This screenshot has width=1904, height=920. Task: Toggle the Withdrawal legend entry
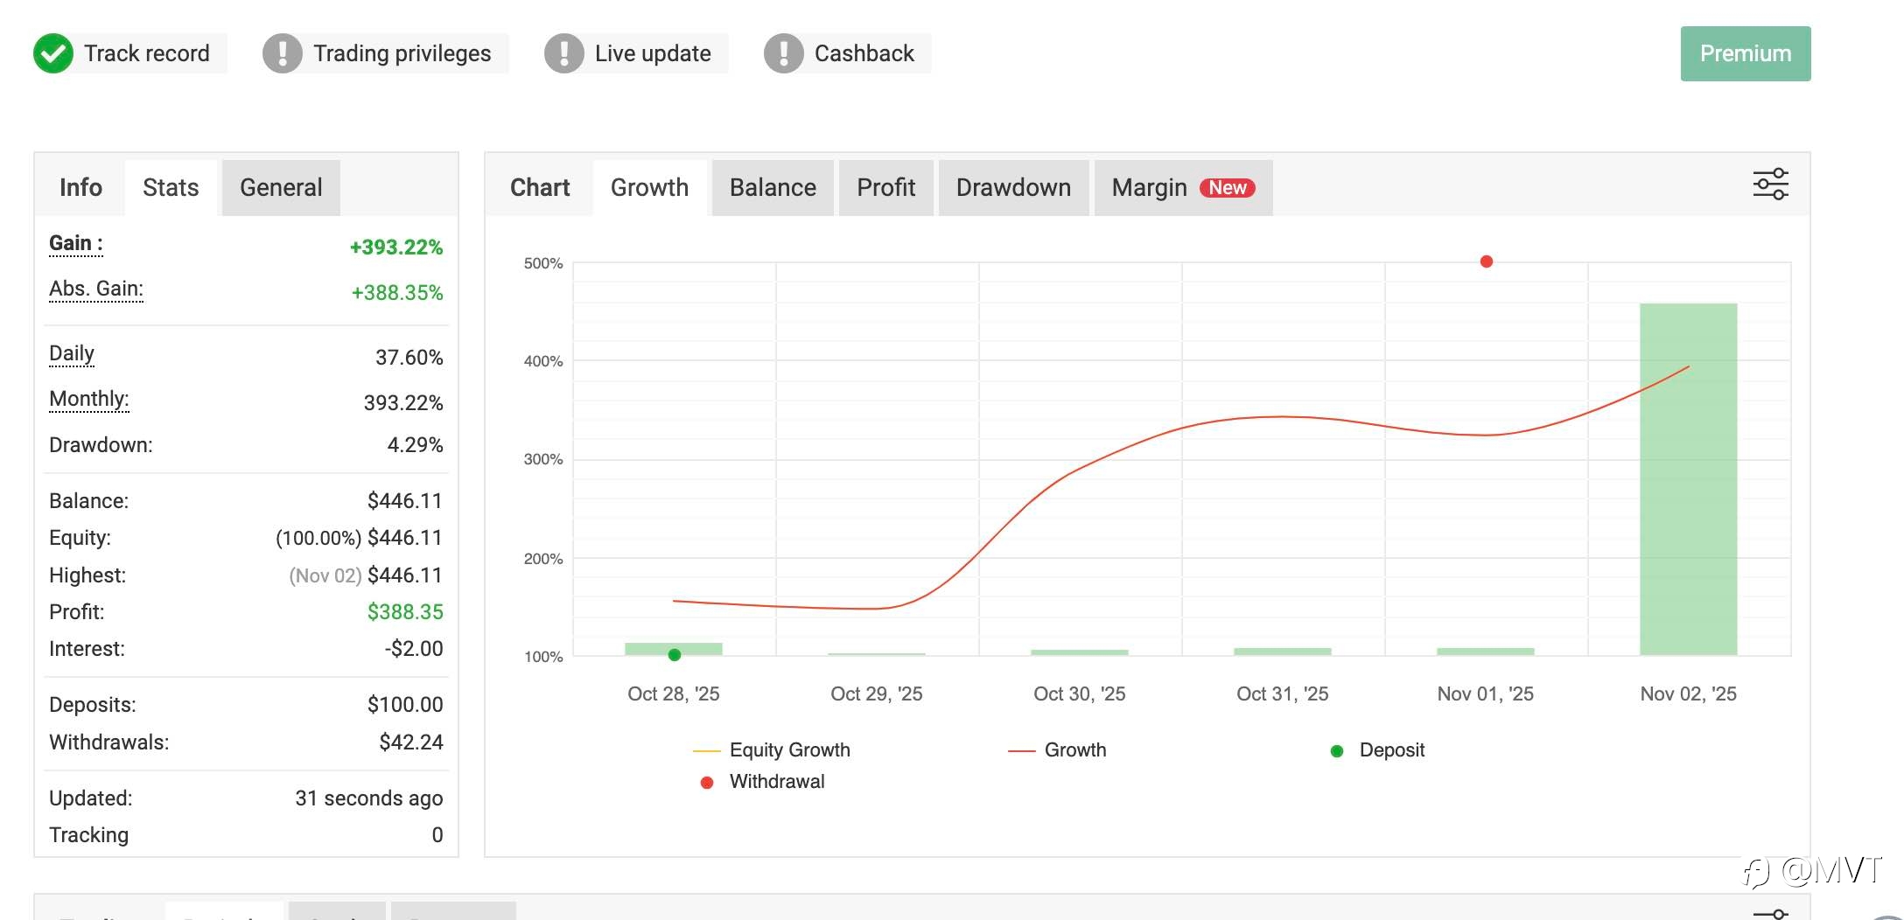pos(762,782)
